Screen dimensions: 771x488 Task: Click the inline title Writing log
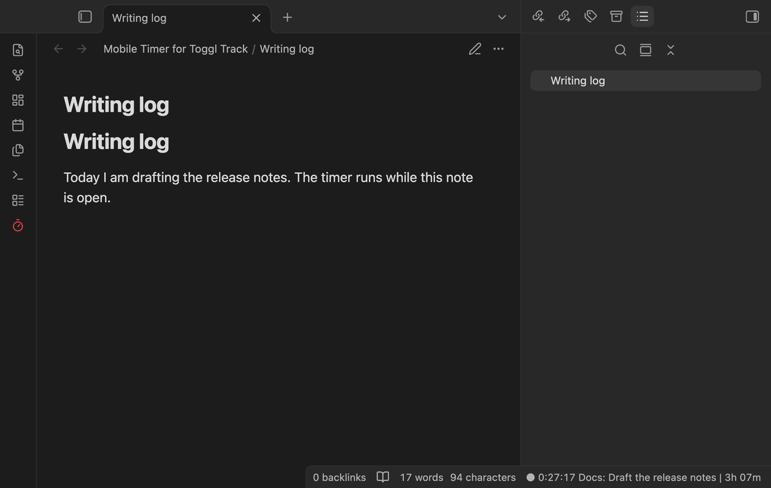click(x=116, y=105)
